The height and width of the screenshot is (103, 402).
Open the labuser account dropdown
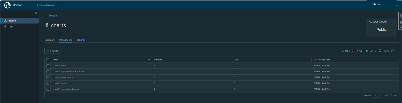pyautogui.click(x=385, y=4)
